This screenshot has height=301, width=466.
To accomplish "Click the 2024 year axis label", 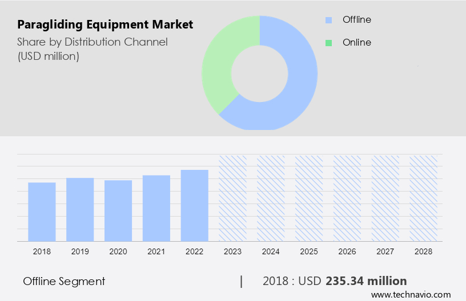I will 271,251.
